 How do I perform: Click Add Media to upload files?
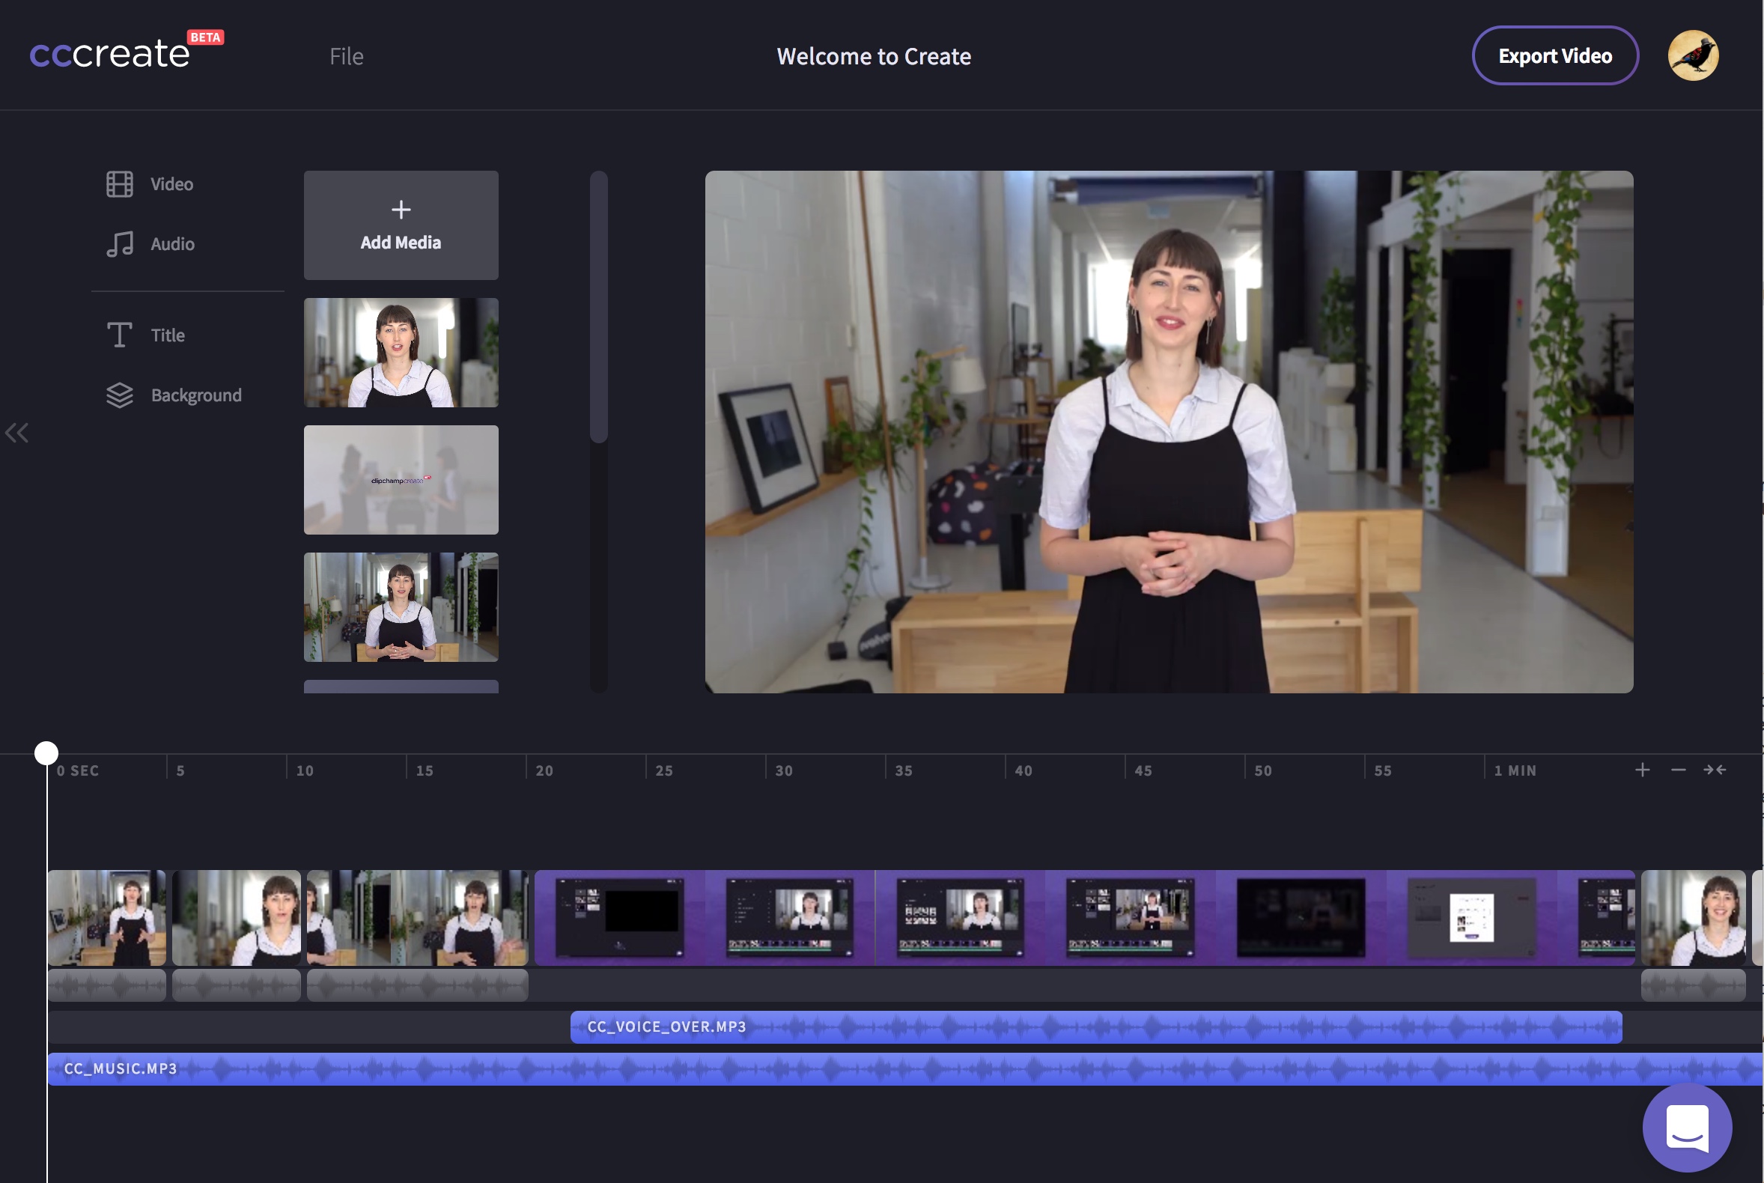click(x=401, y=224)
